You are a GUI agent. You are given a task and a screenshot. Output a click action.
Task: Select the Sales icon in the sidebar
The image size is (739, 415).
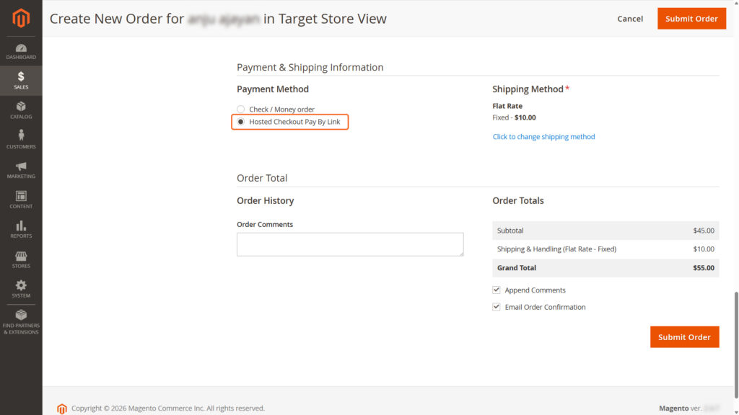(x=21, y=79)
